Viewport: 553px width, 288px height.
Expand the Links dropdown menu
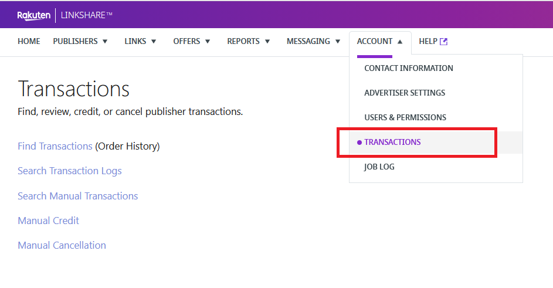140,42
